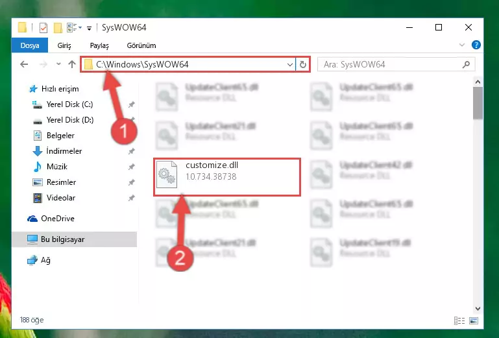Switch to the Görünüm ribbon tab
Screen dimensions: 499x338
(141, 45)
